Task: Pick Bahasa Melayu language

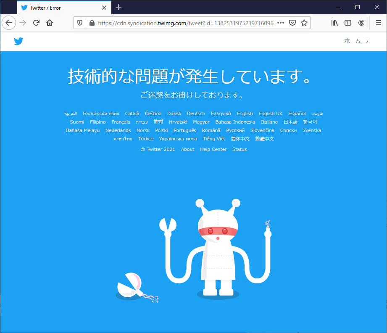Action: point(83,130)
